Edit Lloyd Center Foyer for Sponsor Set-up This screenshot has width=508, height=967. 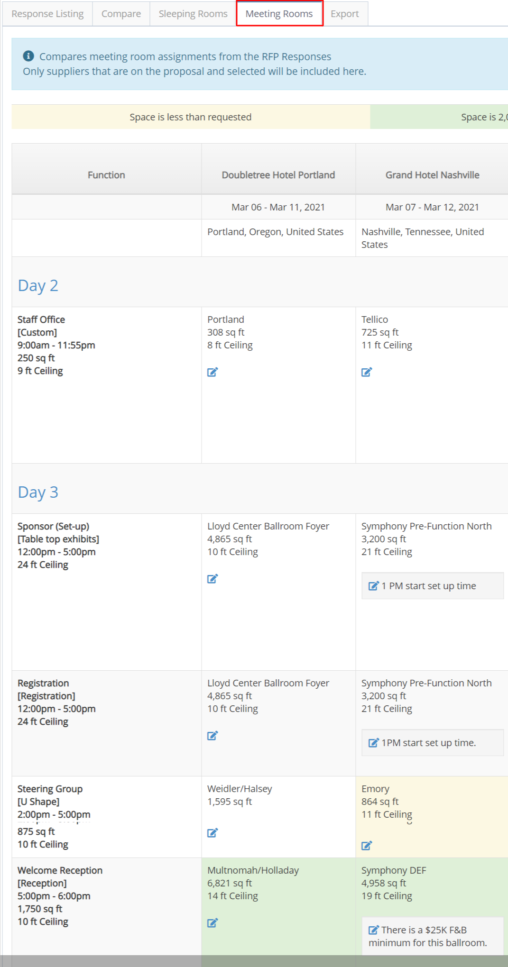[212, 579]
